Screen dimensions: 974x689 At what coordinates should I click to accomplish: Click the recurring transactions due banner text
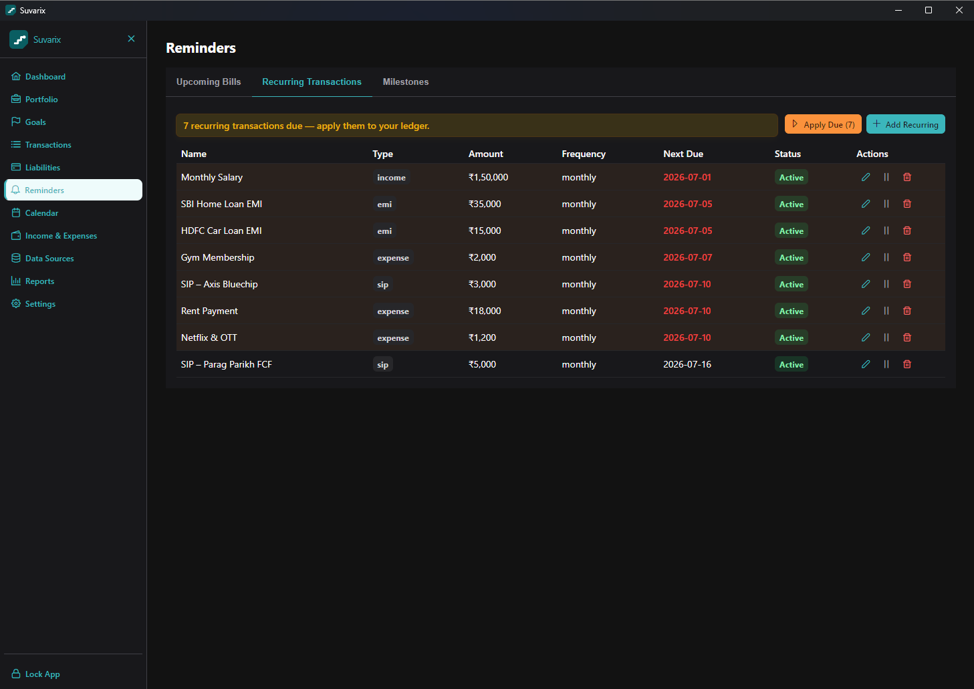point(306,126)
